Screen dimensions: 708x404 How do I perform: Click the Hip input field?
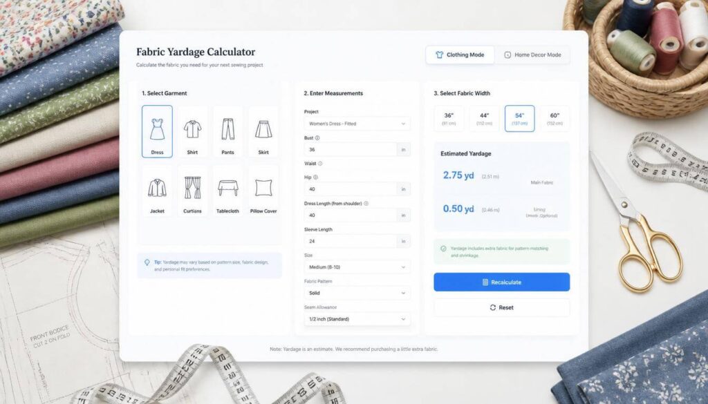coord(351,189)
